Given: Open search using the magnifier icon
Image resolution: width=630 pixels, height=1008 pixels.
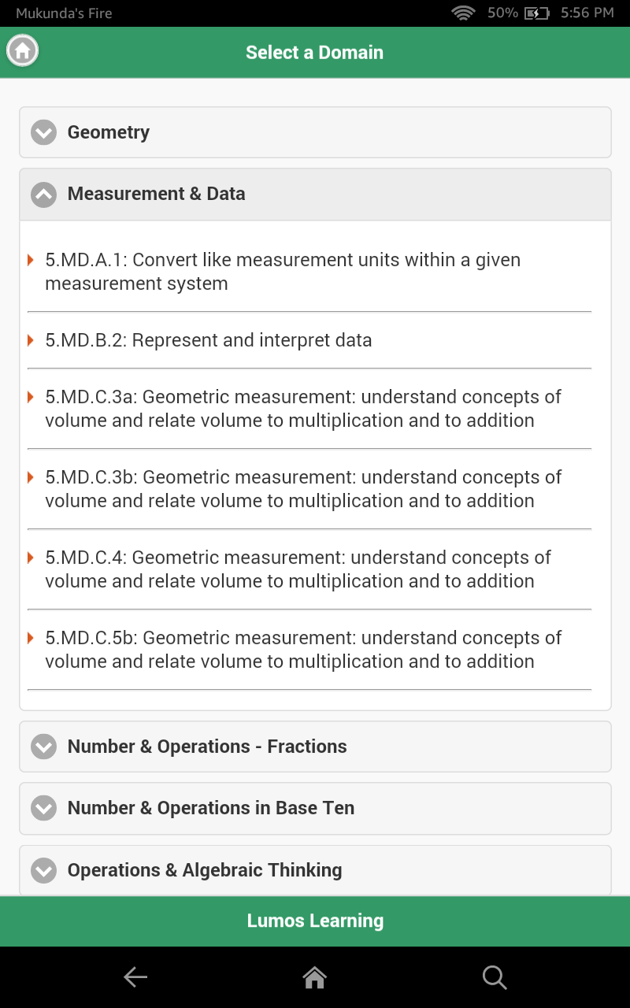Looking at the screenshot, I should tap(495, 977).
